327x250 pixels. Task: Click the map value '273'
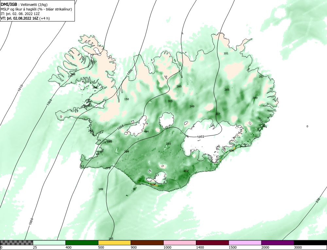[x=110, y=142]
